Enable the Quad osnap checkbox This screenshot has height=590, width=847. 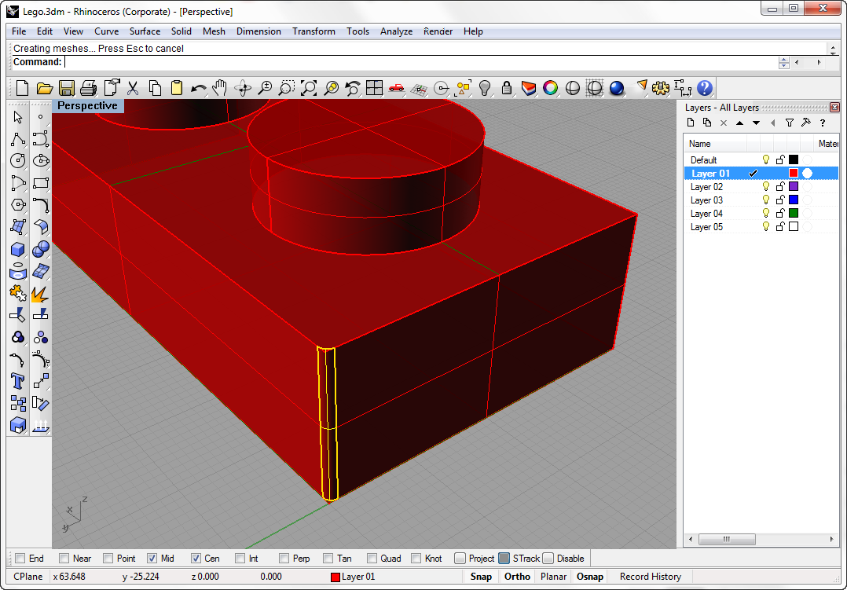click(372, 558)
